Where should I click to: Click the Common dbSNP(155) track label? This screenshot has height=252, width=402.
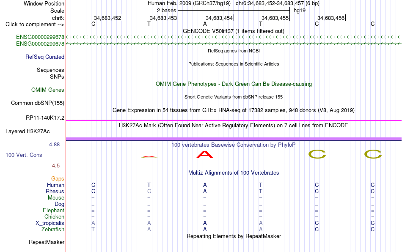pyautogui.click(x=37, y=103)
